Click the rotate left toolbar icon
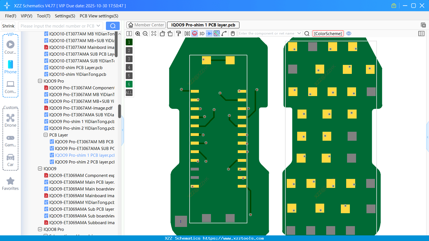 (163, 33)
